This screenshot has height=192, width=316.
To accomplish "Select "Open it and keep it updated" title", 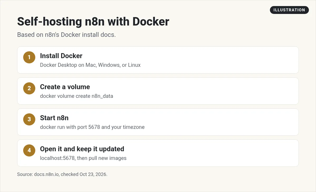I will tap(82, 149).
